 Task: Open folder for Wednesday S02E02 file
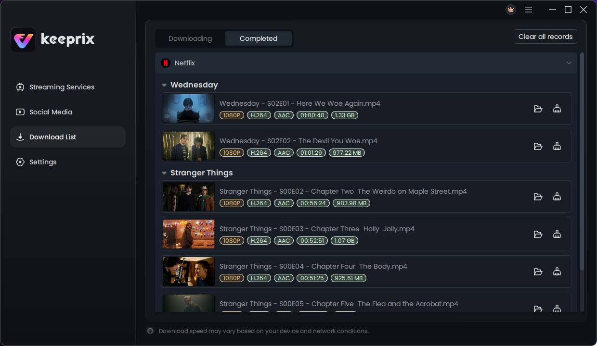(x=538, y=146)
